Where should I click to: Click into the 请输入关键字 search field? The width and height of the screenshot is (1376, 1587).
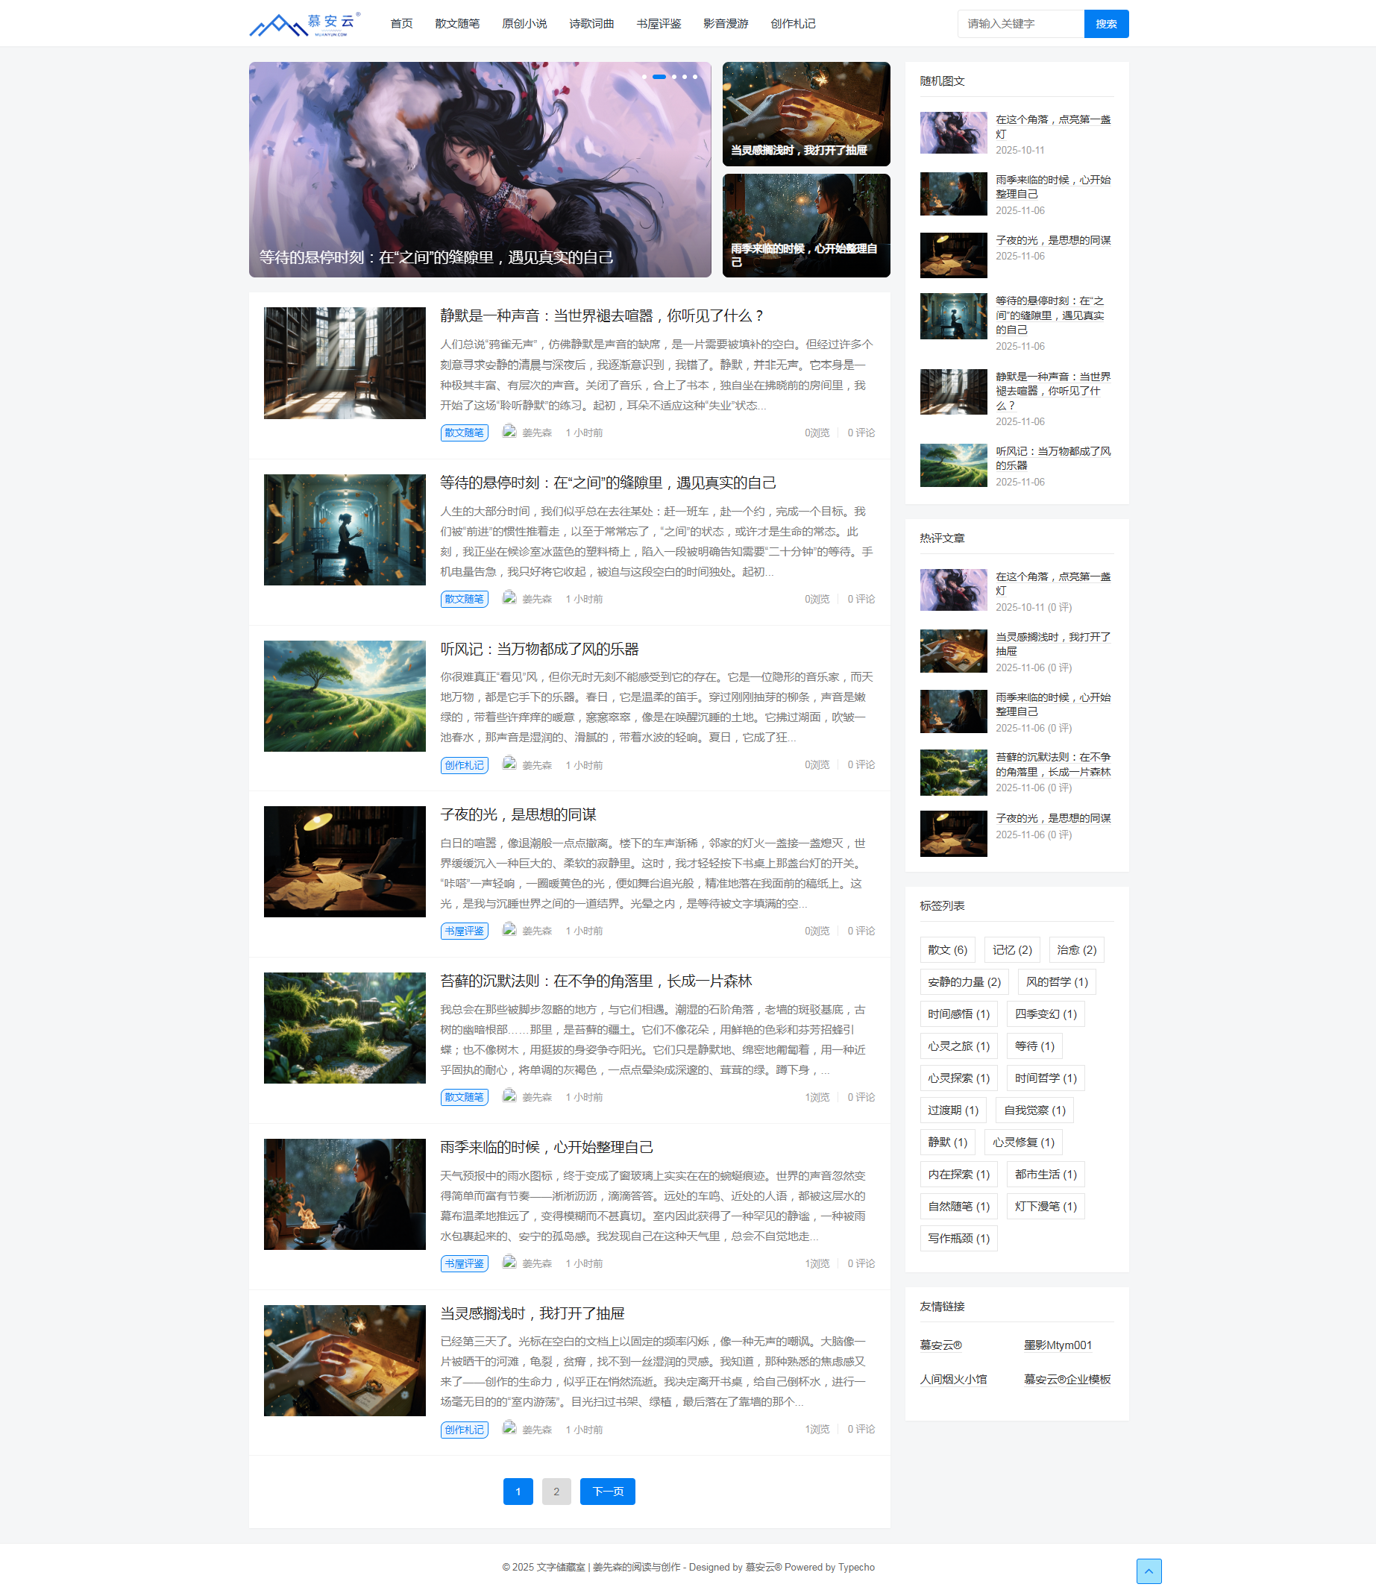pos(1020,24)
